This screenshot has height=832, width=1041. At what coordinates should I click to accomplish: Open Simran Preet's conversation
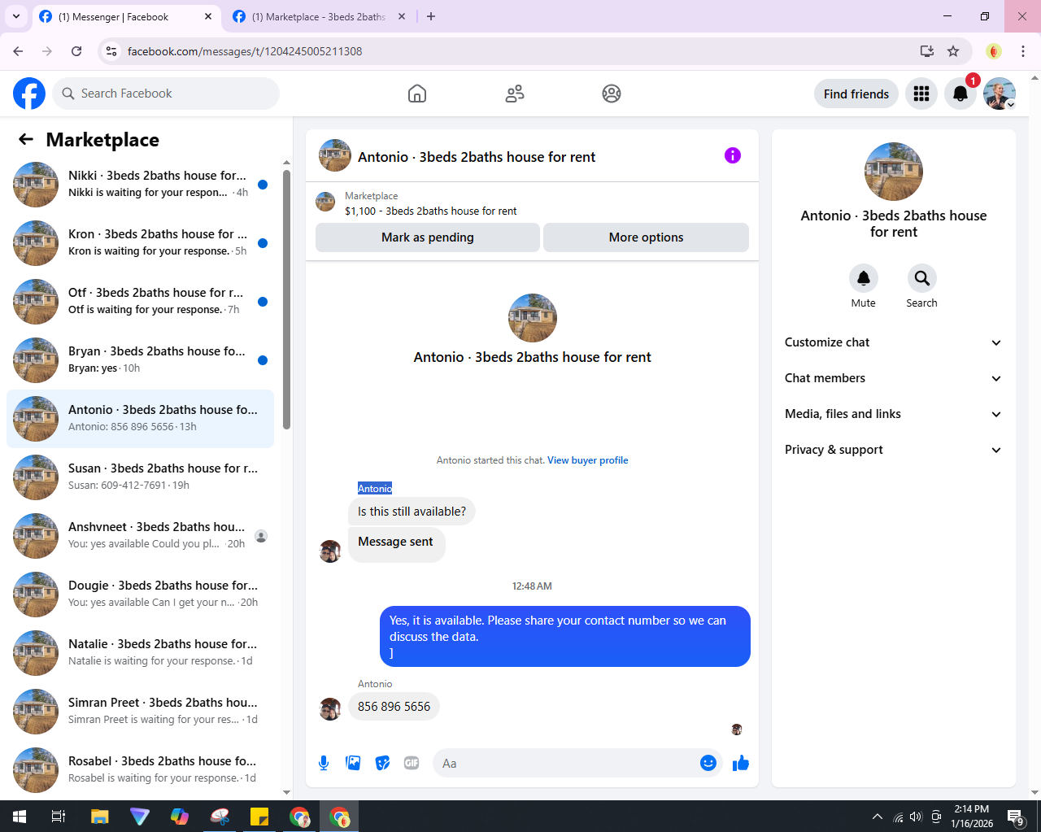[x=140, y=712]
